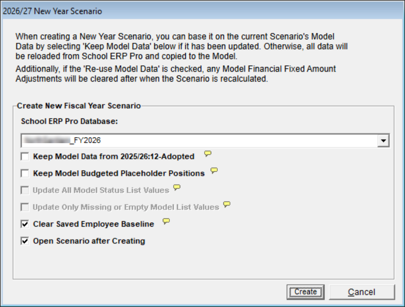Click the hint bubble for Update Only Missing values
The width and height of the screenshot is (405, 307).
(227, 205)
